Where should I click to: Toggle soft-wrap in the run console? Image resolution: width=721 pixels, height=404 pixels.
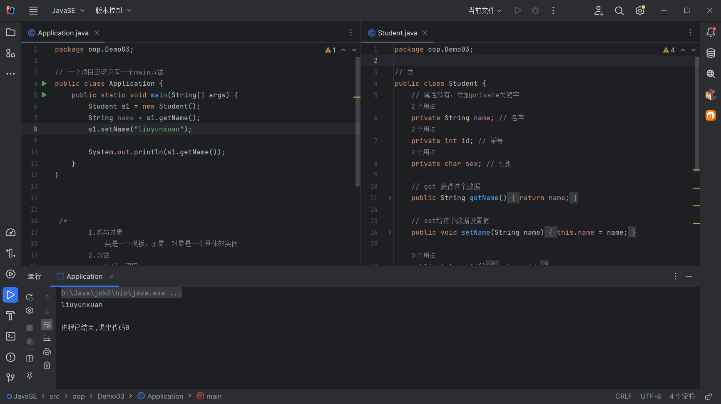coord(47,325)
